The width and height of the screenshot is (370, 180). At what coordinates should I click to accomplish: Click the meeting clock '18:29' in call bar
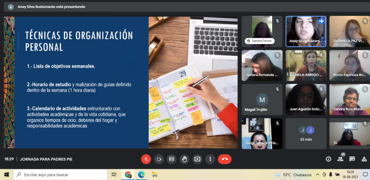coord(9,159)
